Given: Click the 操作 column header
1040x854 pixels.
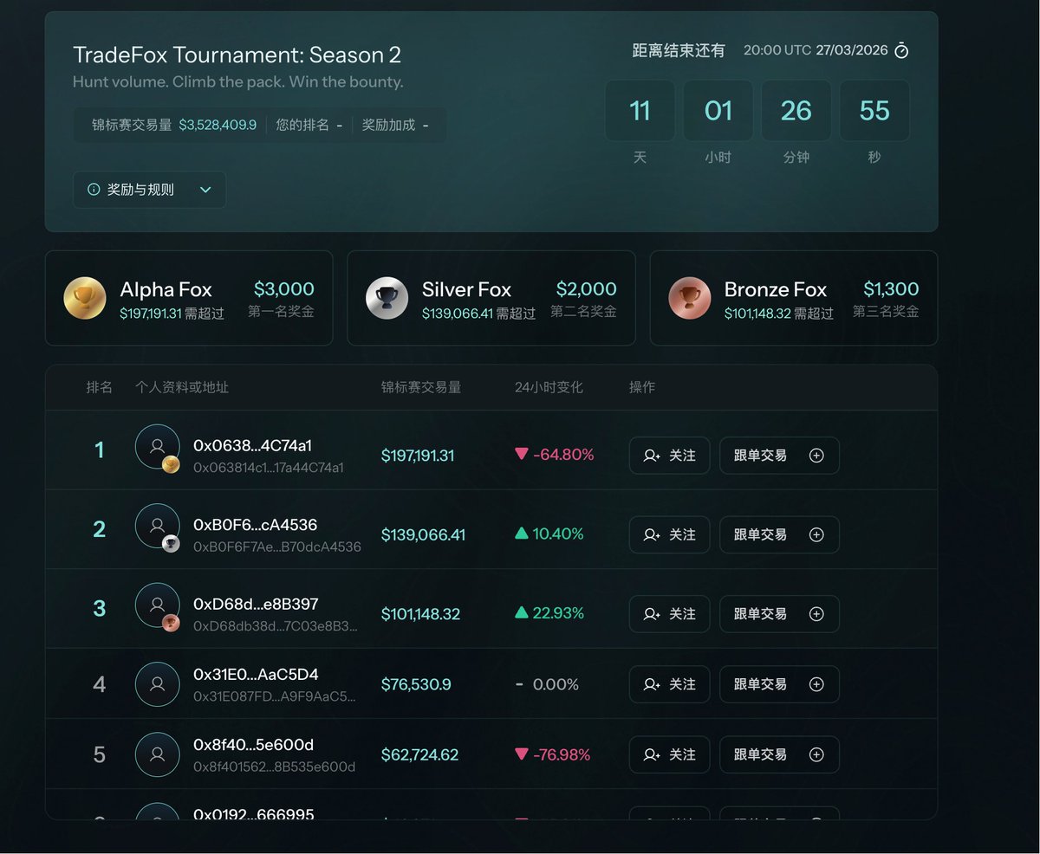Looking at the screenshot, I should click(x=642, y=387).
